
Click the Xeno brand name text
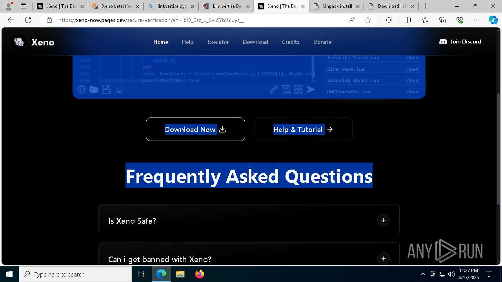click(x=43, y=42)
